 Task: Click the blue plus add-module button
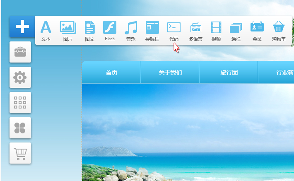coord(22,27)
